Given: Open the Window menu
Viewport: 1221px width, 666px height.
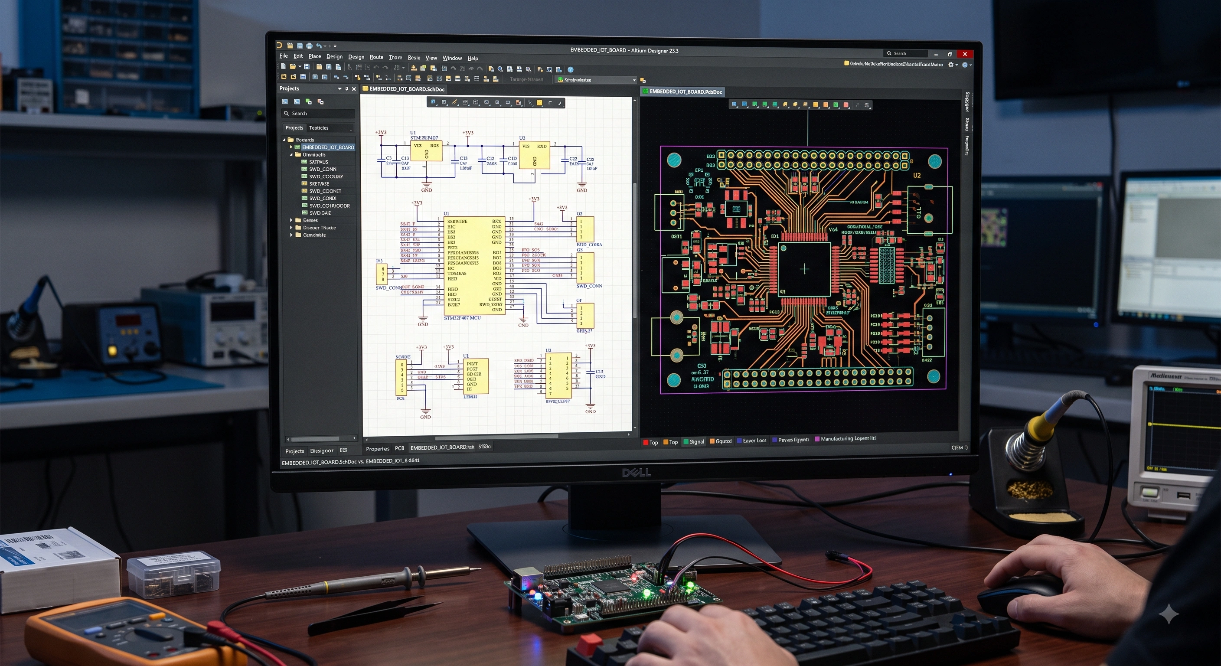Looking at the screenshot, I should click(452, 58).
